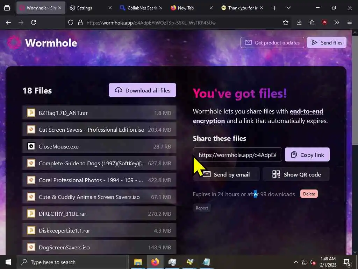Click Corel Professional Photos disc icon
358x269 pixels.
coord(31,180)
